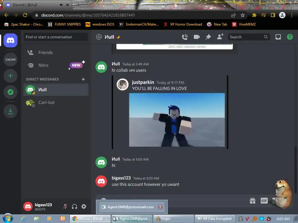Screen dimensions: 298x223
Task: Send a gift icon in message bar
Action: (252, 201)
